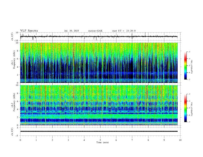
Task: Click time axis tick label 4
Action: coord(84,140)
